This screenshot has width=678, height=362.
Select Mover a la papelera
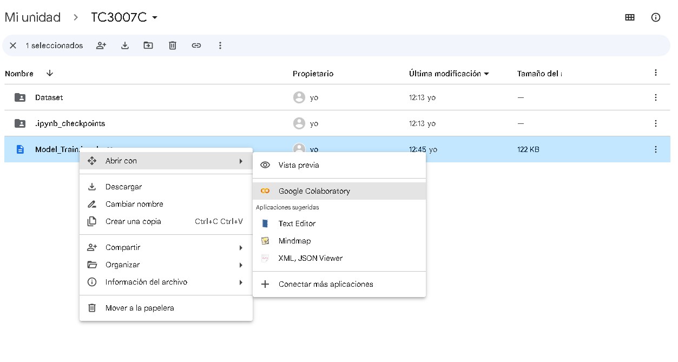[x=140, y=308]
